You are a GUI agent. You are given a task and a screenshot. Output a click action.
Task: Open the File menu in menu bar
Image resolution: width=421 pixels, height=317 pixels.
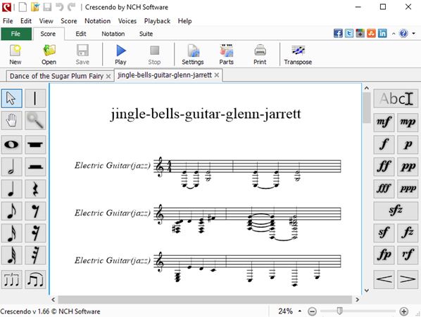[8, 21]
